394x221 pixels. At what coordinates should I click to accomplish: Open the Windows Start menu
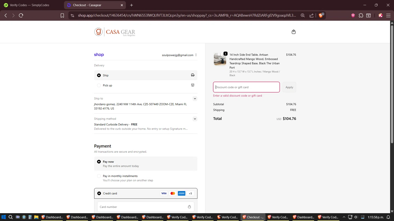[x=4, y=217]
